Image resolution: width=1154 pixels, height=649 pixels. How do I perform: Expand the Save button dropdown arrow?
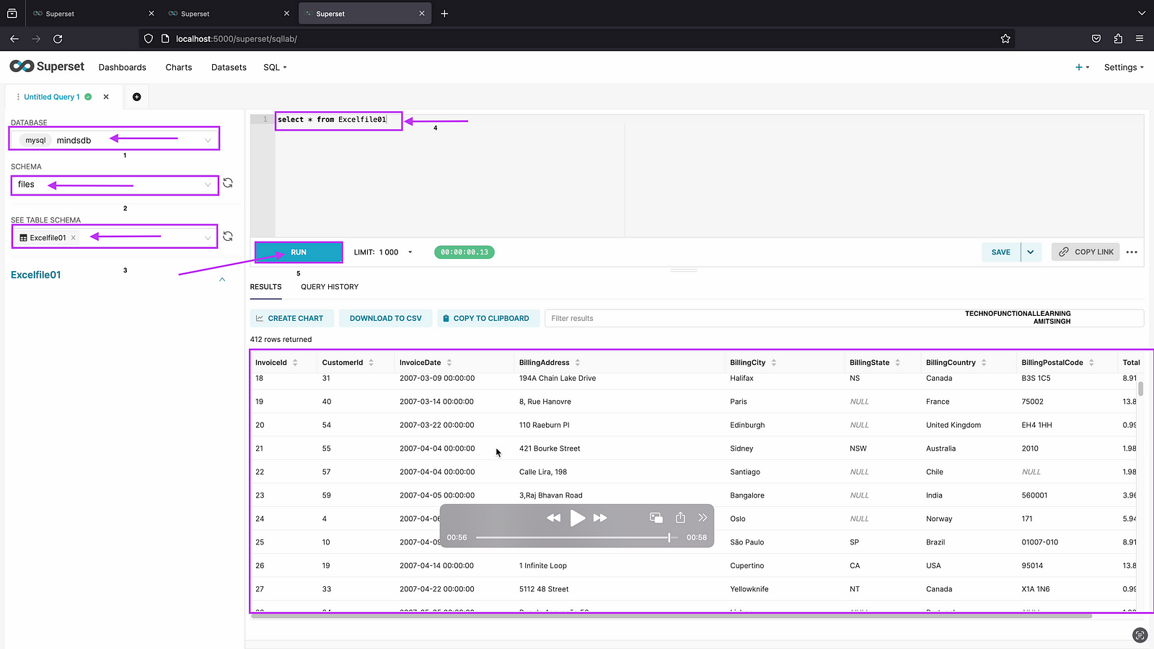click(x=1031, y=252)
